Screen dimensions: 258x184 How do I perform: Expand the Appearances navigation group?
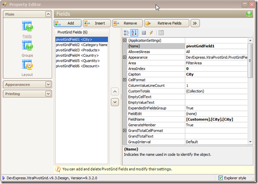pos(48,84)
